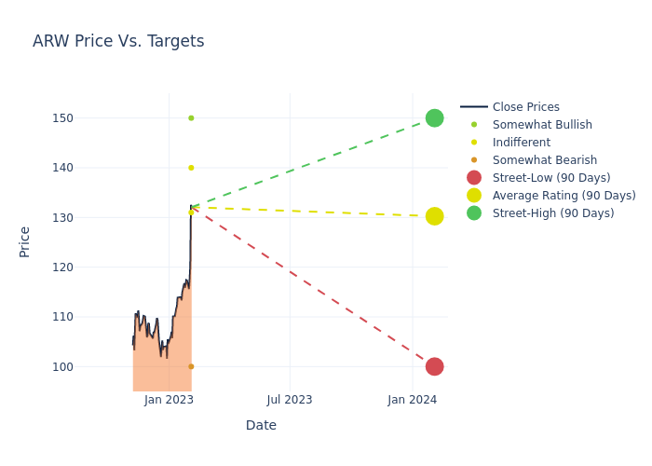Toggle Close Prices legend entry
Screen dimensions: 652x466
coord(525,107)
